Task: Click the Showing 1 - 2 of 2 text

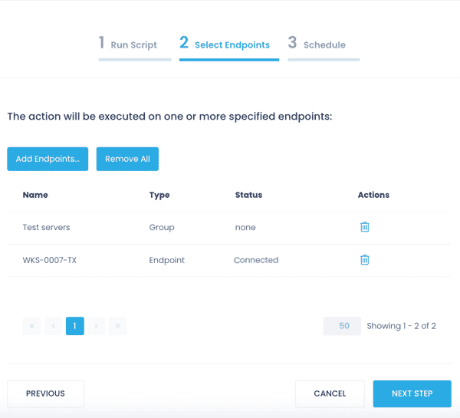Action: tap(401, 326)
